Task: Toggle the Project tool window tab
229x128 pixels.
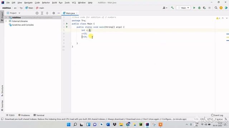Action: 2,17
